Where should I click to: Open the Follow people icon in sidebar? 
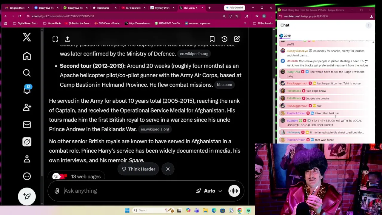tap(27, 107)
